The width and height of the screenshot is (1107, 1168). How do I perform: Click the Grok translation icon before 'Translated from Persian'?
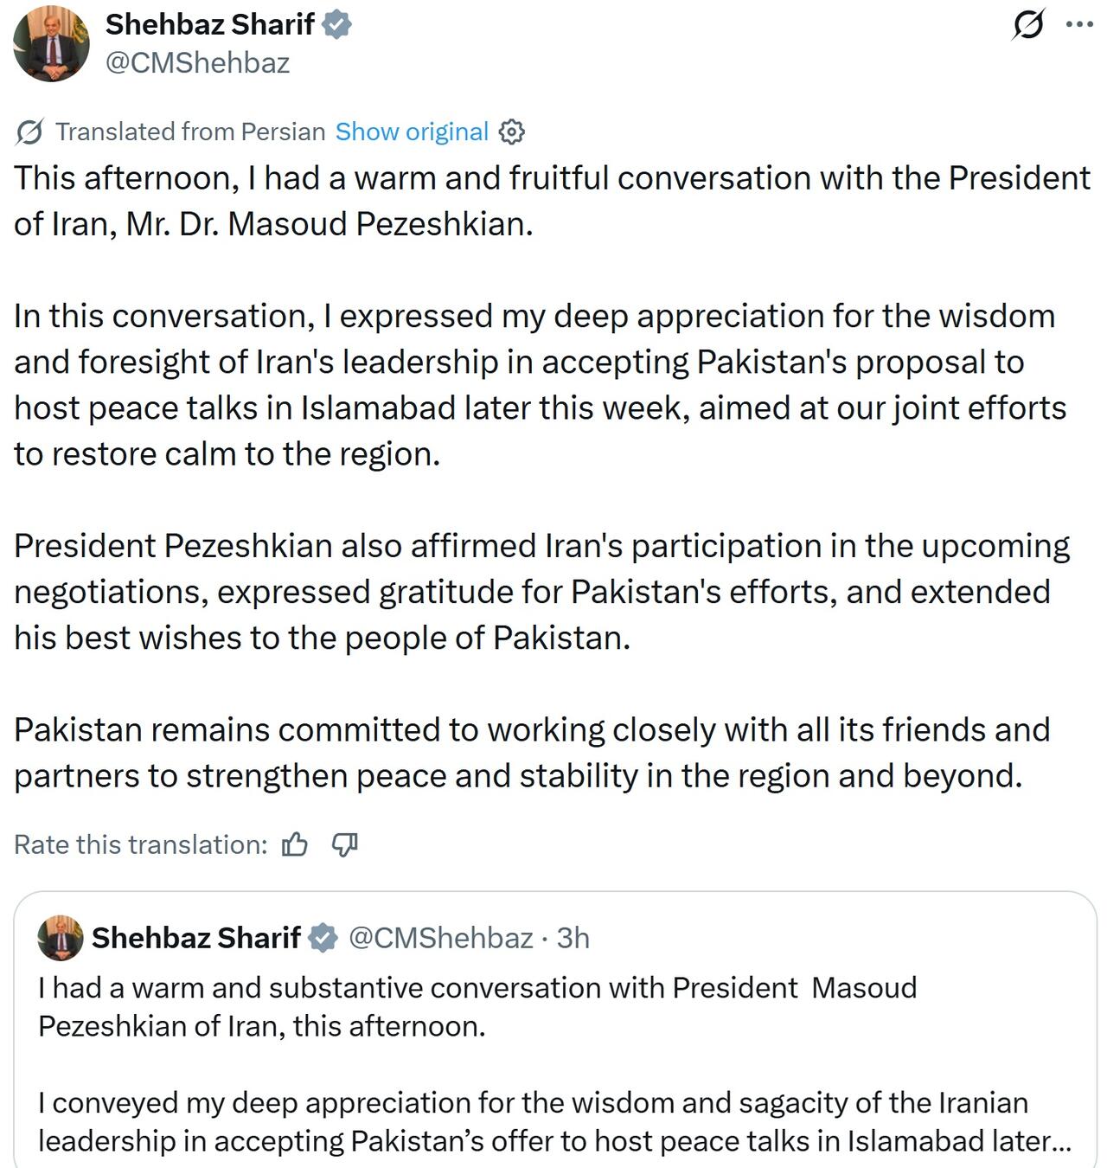[x=30, y=132]
